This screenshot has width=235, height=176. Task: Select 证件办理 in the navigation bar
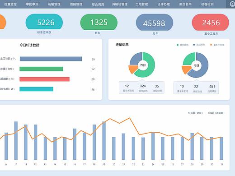tap(164, 4)
